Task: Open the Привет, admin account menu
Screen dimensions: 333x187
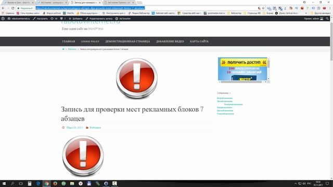Action: point(313,19)
